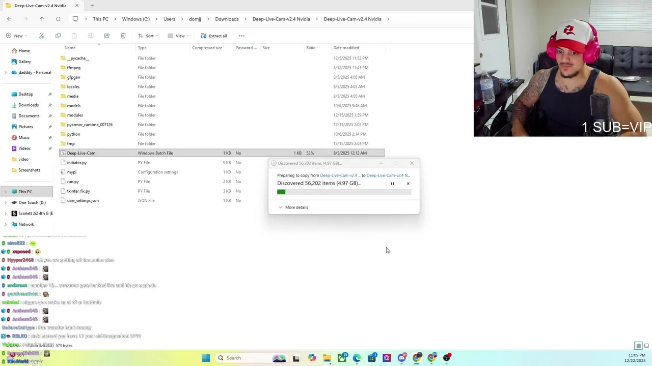Image resolution: width=652 pixels, height=366 pixels.
Task: Open the copy destination folder link
Action: 388,175
